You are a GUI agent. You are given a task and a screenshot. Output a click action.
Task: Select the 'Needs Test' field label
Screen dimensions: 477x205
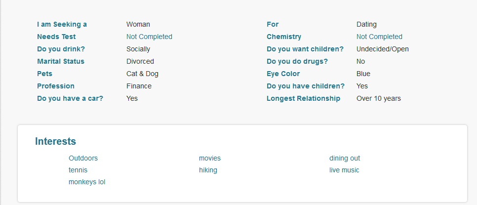coord(56,37)
